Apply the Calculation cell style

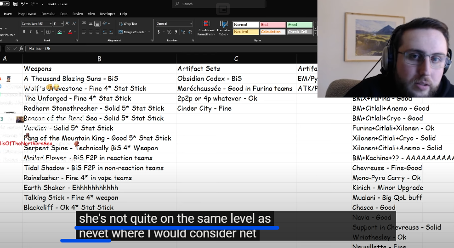pos(272,32)
